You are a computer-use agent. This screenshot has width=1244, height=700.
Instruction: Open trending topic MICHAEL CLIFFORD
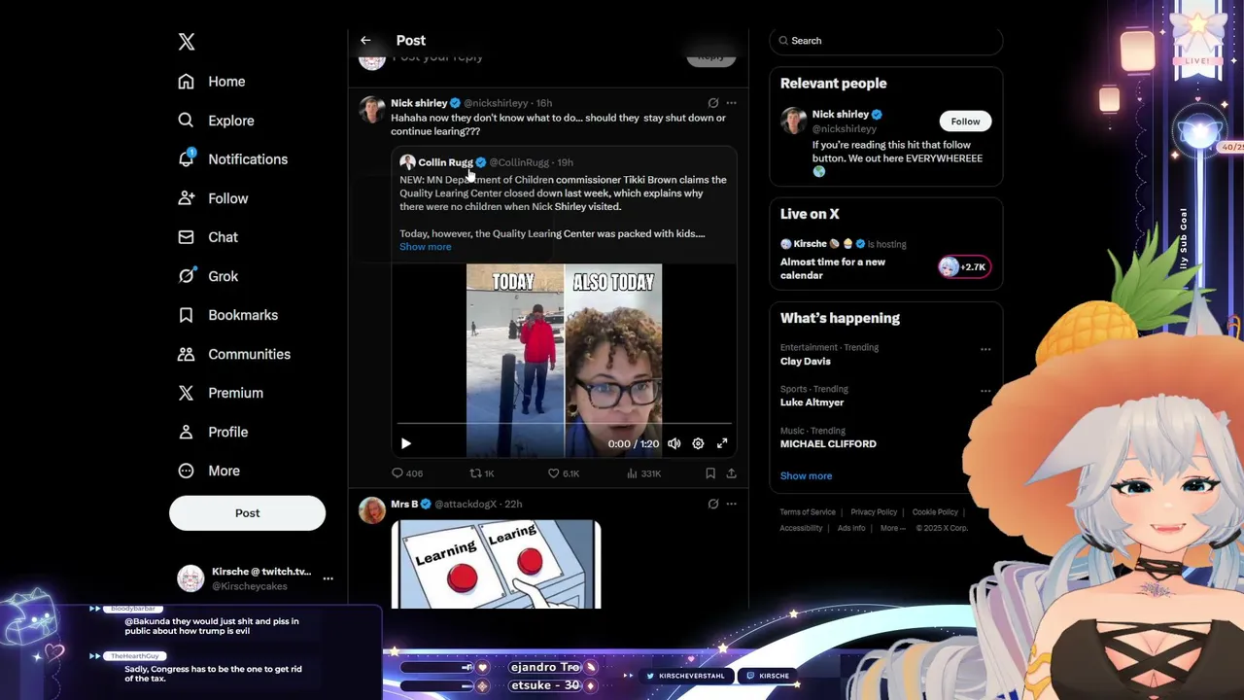828,444
